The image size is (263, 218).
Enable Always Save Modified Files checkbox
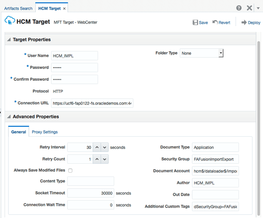pos(70,170)
